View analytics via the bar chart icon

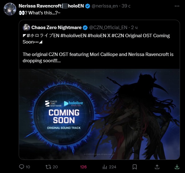[105, 167]
